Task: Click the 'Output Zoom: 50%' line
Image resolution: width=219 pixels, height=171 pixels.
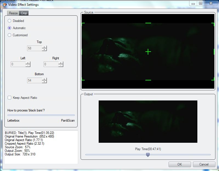Action: click(17, 151)
